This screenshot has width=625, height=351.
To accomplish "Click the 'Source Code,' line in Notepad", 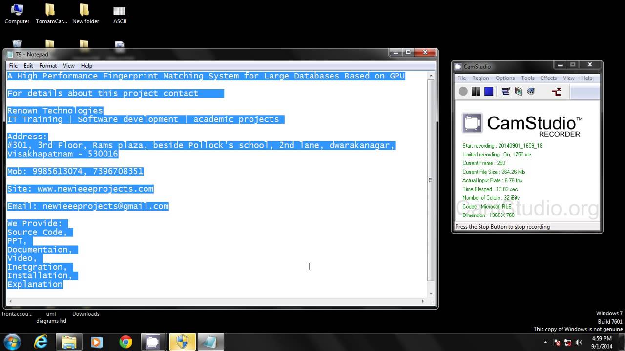I will coord(37,232).
